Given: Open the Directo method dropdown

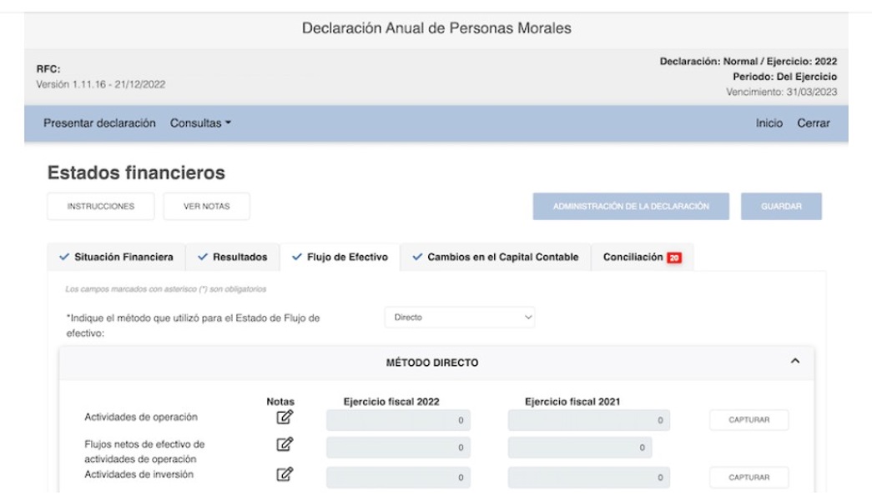Looking at the screenshot, I should pos(460,318).
